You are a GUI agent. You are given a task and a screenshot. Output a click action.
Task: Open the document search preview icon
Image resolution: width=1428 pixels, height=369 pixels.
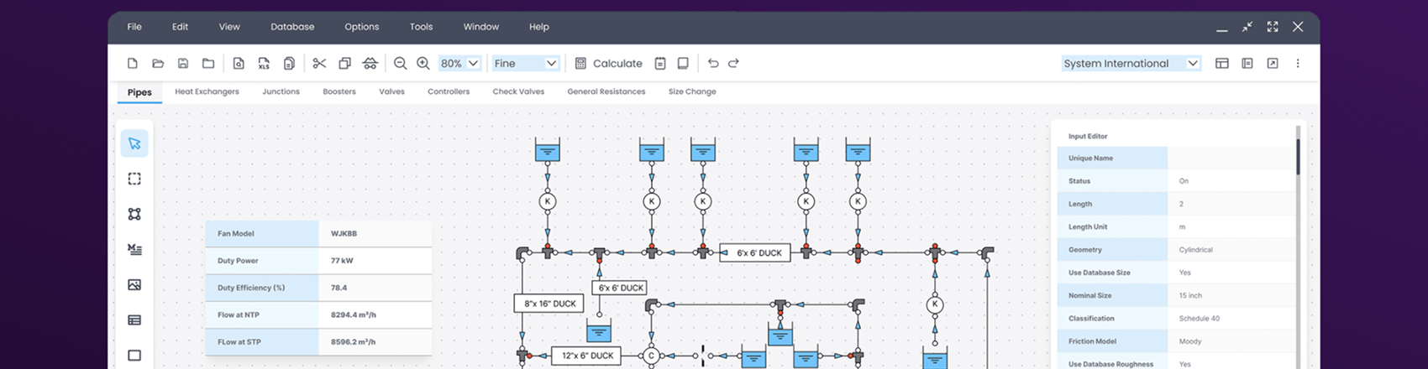pos(239,63)
